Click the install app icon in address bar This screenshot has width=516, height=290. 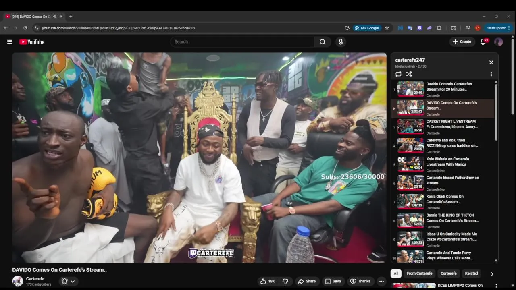coord(347,28)
